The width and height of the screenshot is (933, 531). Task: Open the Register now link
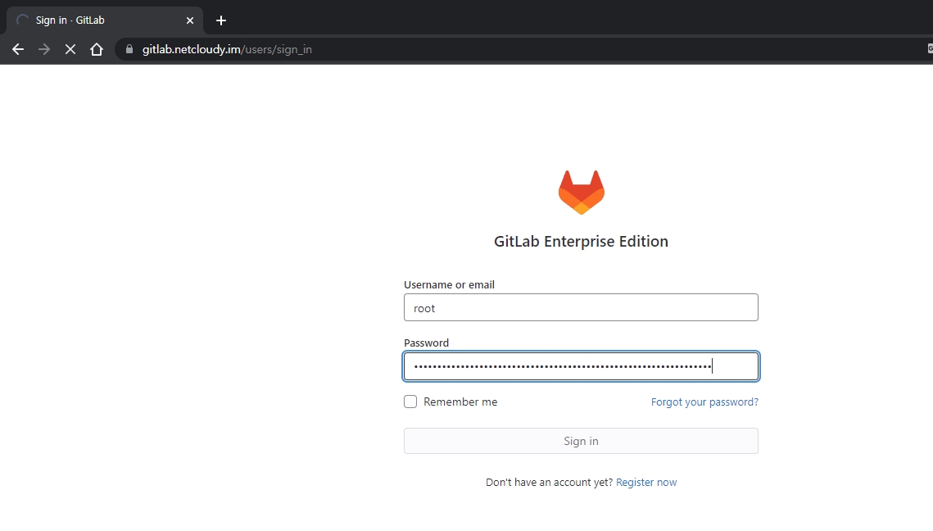point(646,482)
